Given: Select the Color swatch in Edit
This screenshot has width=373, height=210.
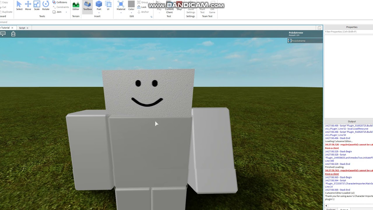Looking at the screenshot, I should (131, 4).
